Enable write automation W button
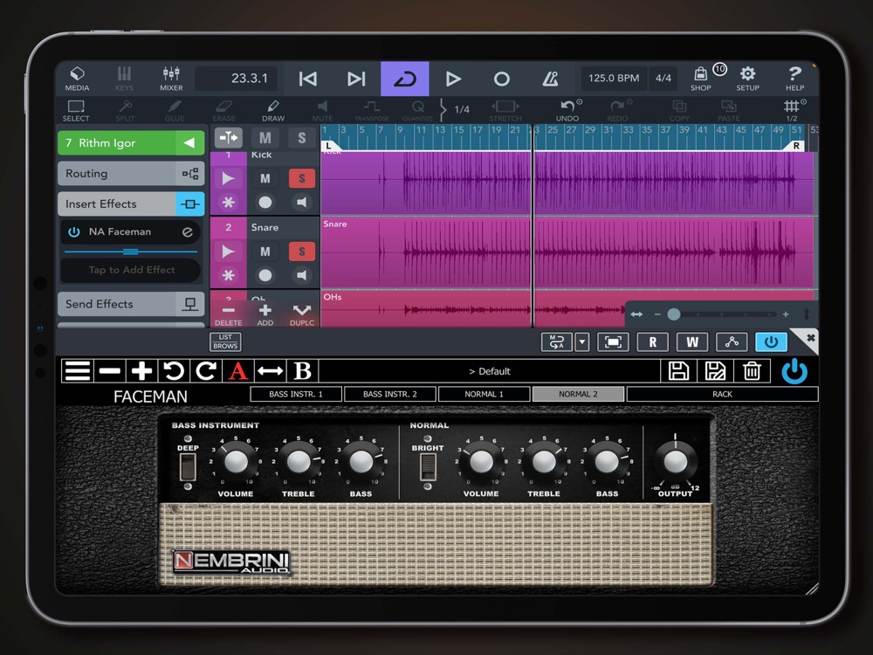The height and width of the screenshot is (655, 873). 692,342
